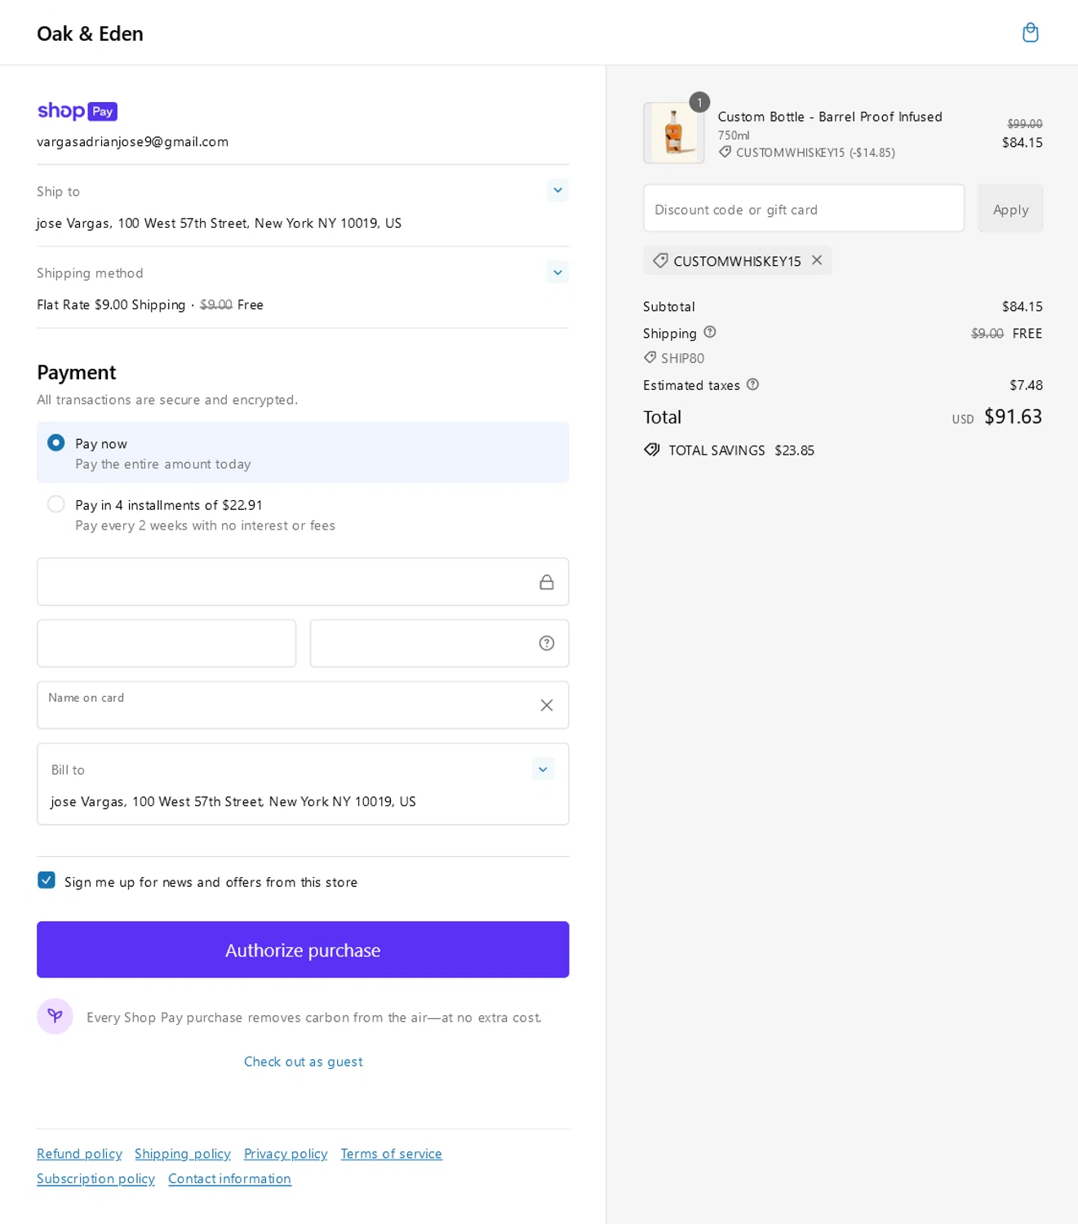Click the Estimated taxes info icon

tap(752, 384)
